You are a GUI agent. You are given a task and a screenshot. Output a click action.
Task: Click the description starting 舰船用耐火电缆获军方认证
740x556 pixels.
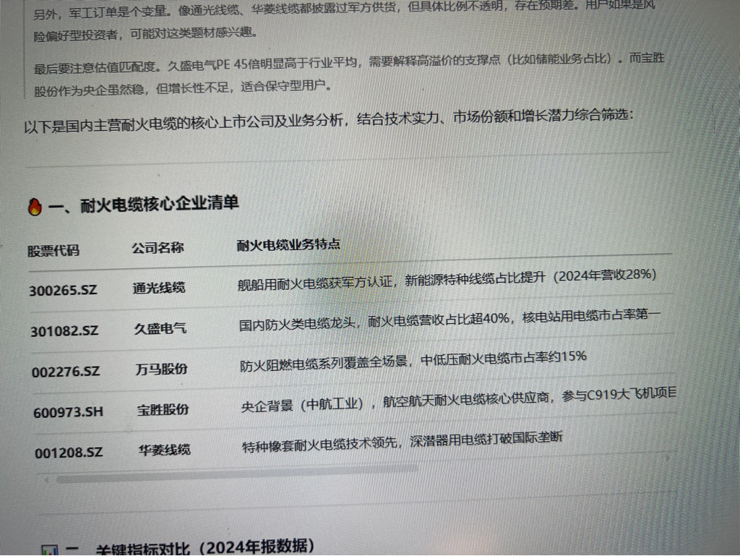[x=447, y=279]
